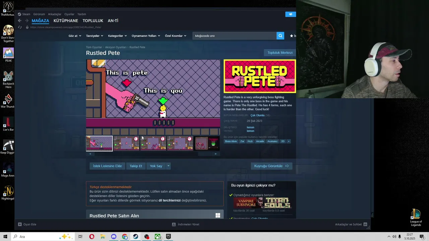Open the PEAK desktop icon
429x241 pixels.
pyautogui.click(x=8, y=55)
